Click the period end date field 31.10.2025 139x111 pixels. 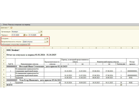[34, 35]
